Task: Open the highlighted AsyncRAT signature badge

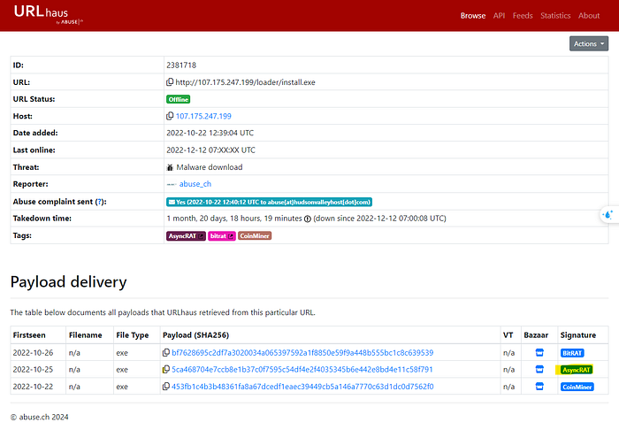Action: coord(577,370)
